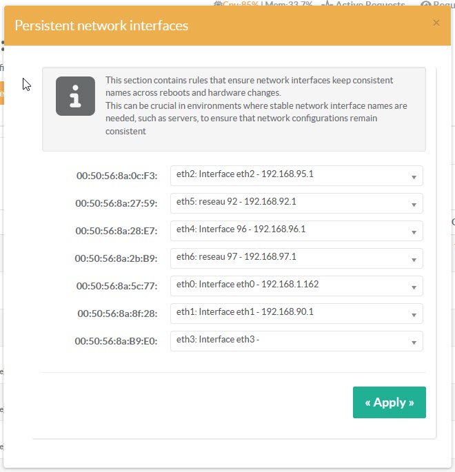Click the Persistent network interfaces title
455x472 pixels.
pyautogui.click(x=101, y=25)
